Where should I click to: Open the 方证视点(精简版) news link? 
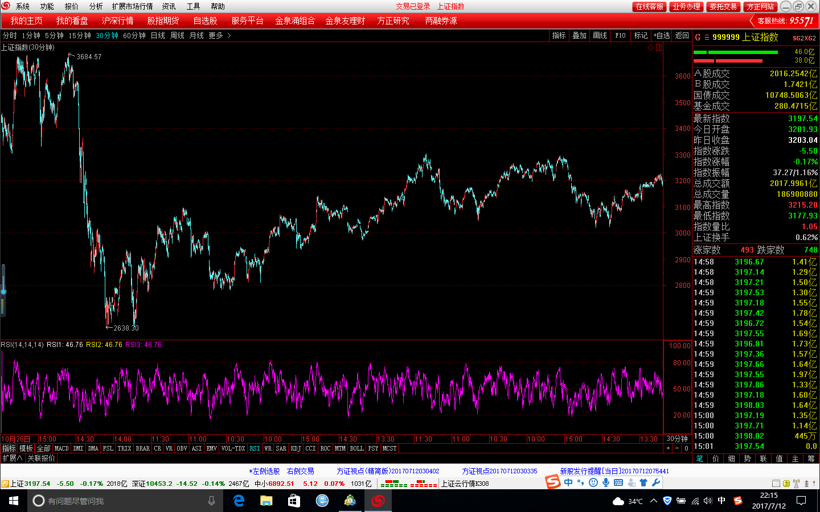(388, 471)
